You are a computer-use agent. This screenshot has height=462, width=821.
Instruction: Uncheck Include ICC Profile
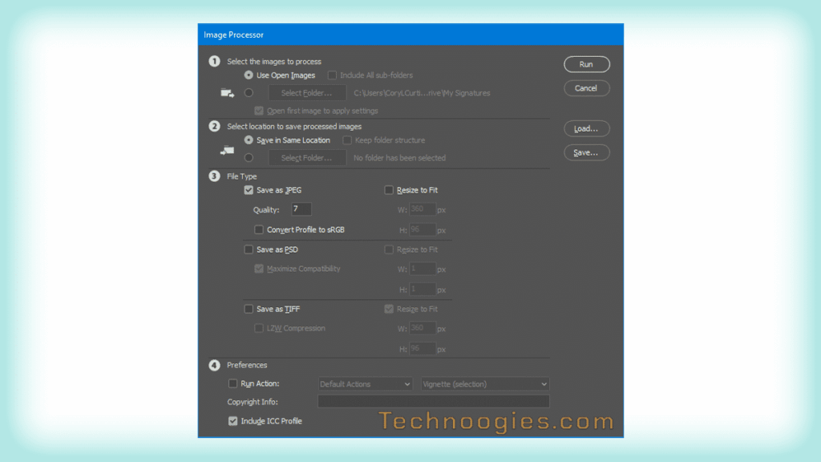coord(233,421)
